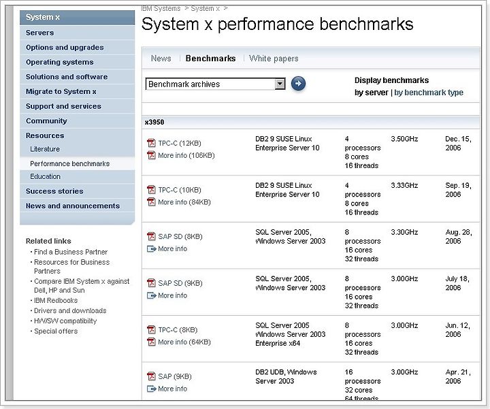
Task: Click the System x sidebar header
Action: point(77,17)
